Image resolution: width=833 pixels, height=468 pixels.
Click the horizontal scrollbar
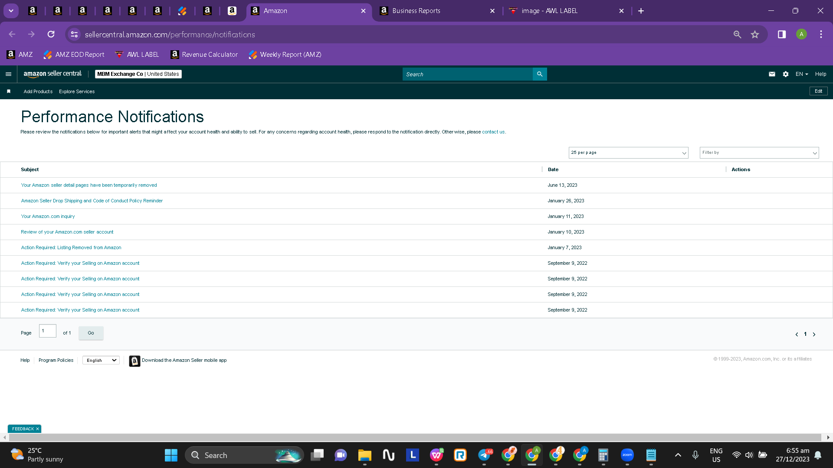[415, 437]
